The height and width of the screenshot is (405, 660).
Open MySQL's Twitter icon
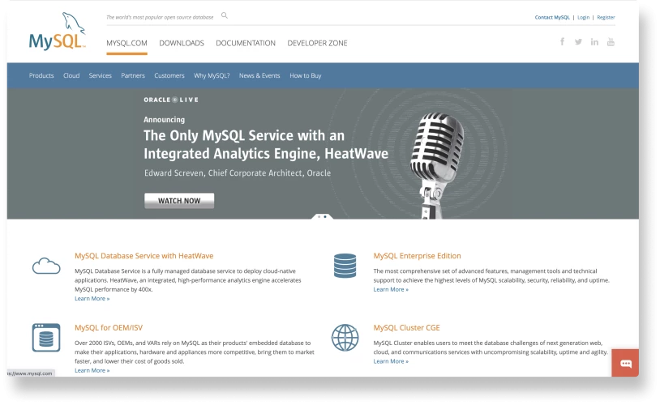pyautogui.click(x=578, y=41)
